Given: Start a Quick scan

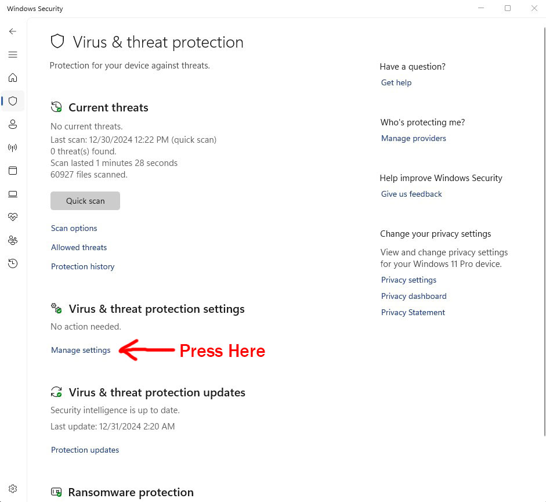Looking at the screenshot, I should tap(85, 201).
